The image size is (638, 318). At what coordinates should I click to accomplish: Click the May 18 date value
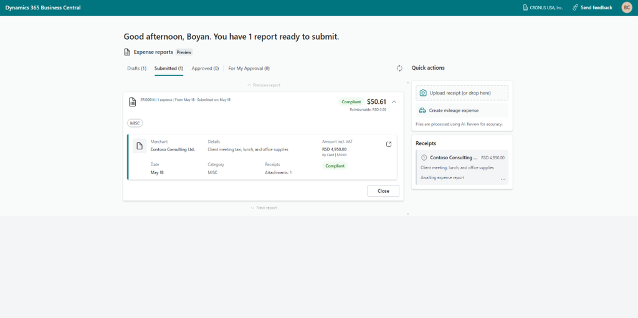click(x=157, y=172)
